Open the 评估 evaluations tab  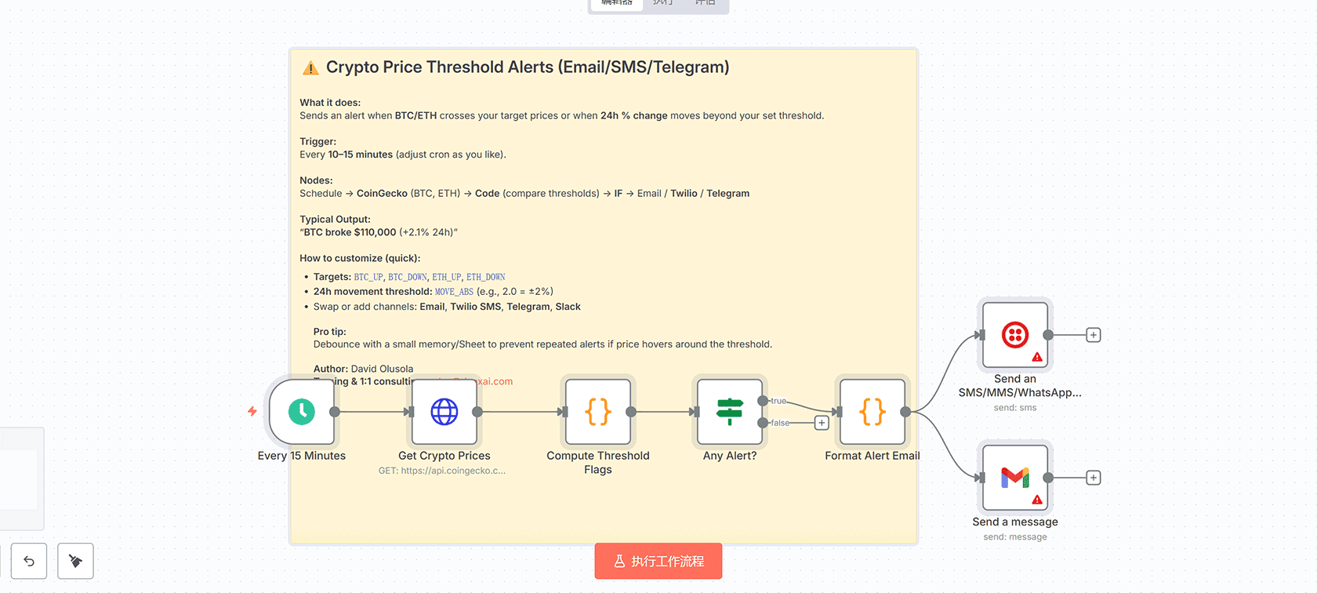[x=705, y=3]
